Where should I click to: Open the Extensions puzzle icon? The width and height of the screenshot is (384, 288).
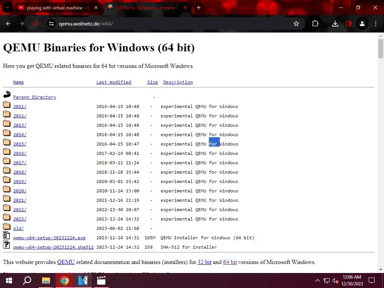[x=315, y=24]
